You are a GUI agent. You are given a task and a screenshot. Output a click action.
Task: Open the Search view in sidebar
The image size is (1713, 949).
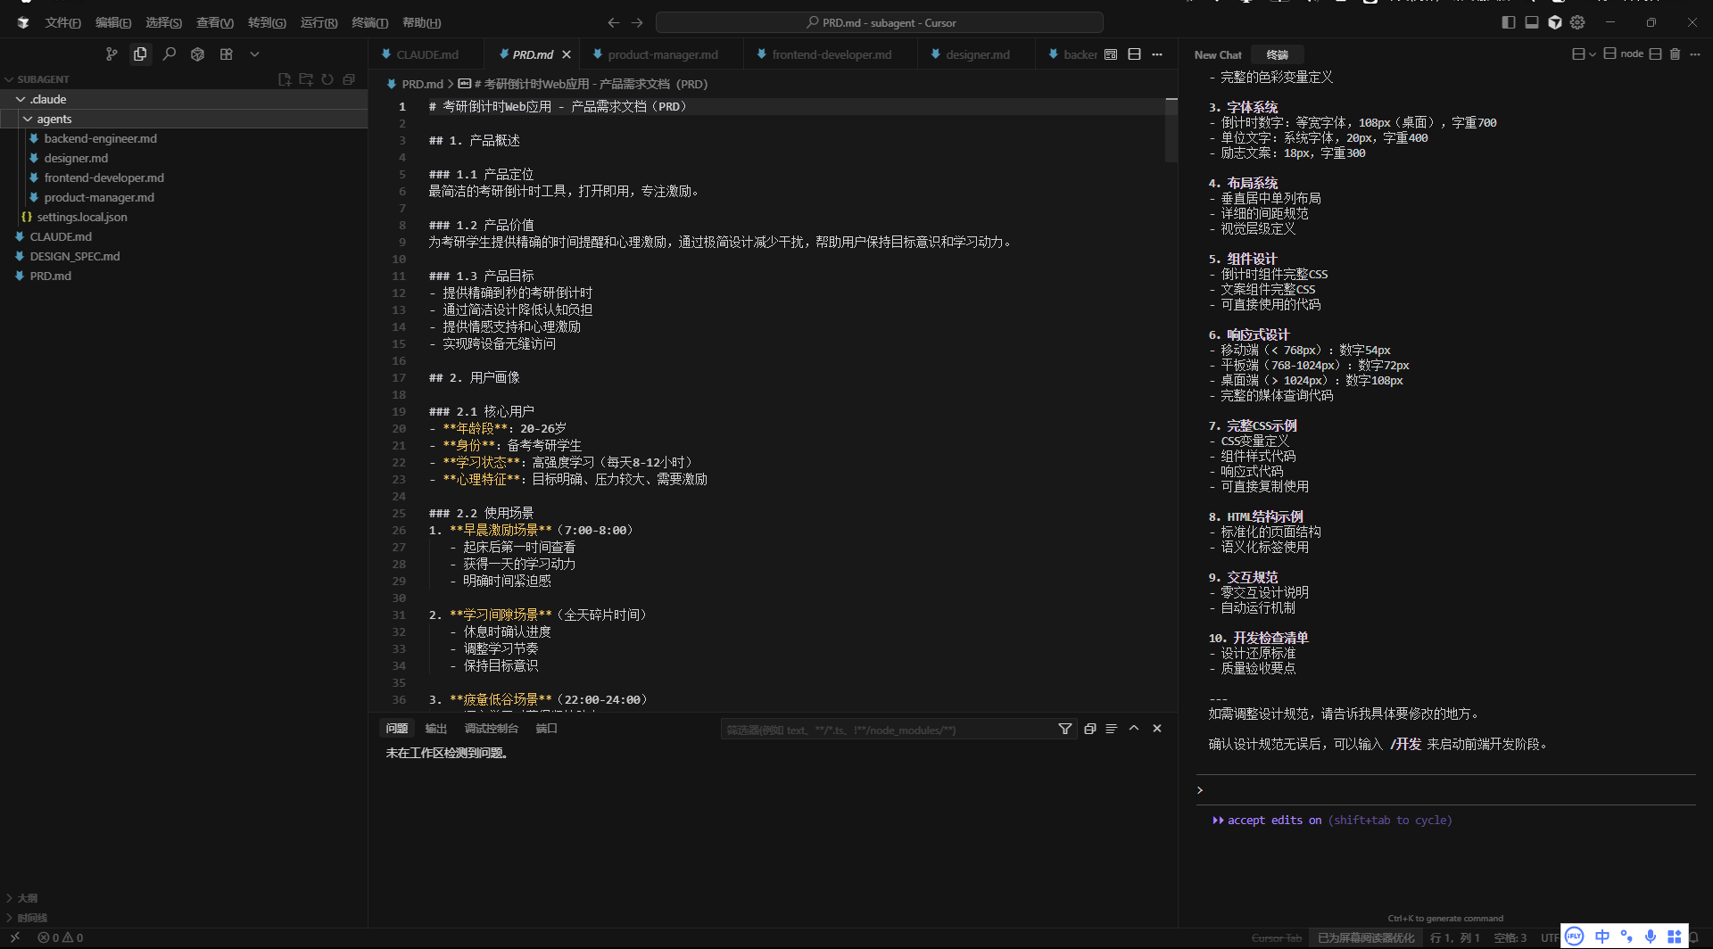(170, 54)
